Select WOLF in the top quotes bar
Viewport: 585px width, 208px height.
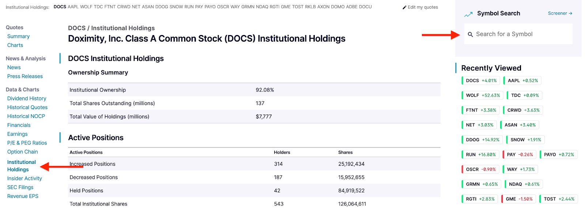coord(86,7)
